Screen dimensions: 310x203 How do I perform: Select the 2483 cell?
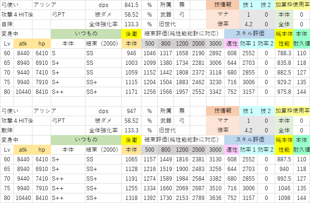pyautogui.click(x=198, y=169)
